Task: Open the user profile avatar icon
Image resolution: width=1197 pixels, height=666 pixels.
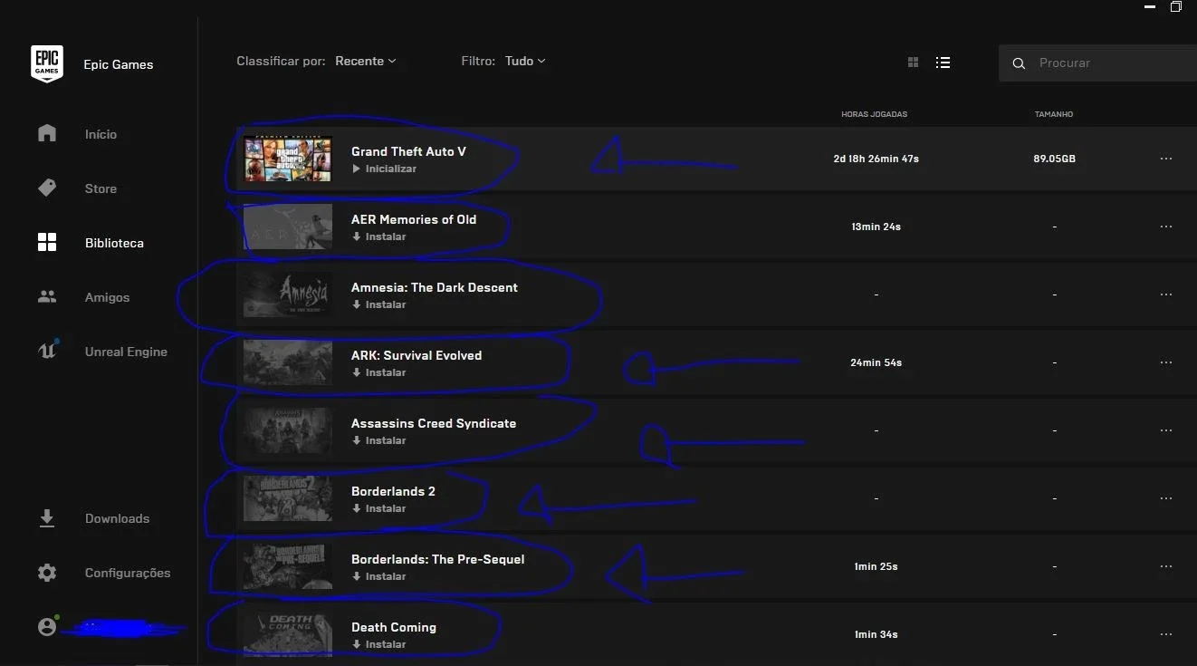Action: [47, 626]
